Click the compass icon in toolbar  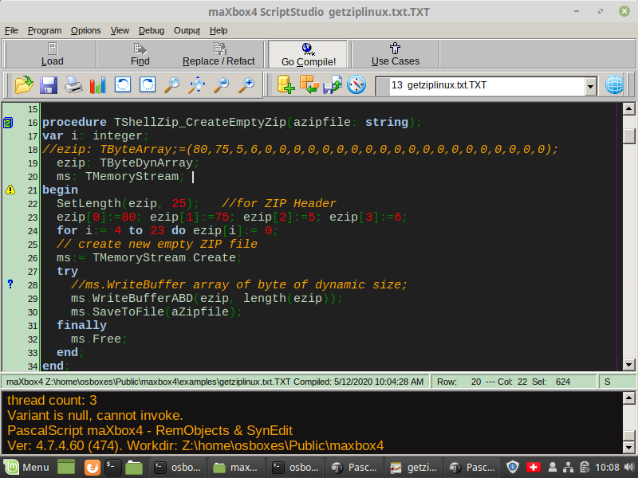pos(356,84)
